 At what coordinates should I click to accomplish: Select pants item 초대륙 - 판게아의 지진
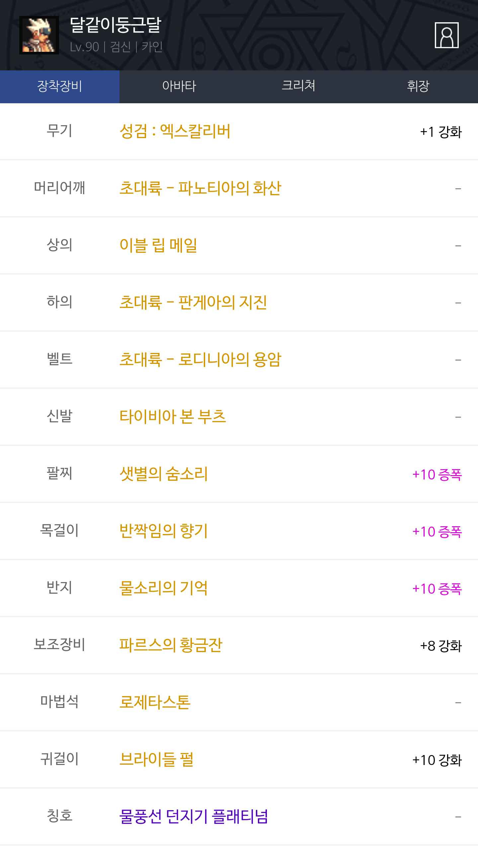pyautogui.click(x=193, y=302)
